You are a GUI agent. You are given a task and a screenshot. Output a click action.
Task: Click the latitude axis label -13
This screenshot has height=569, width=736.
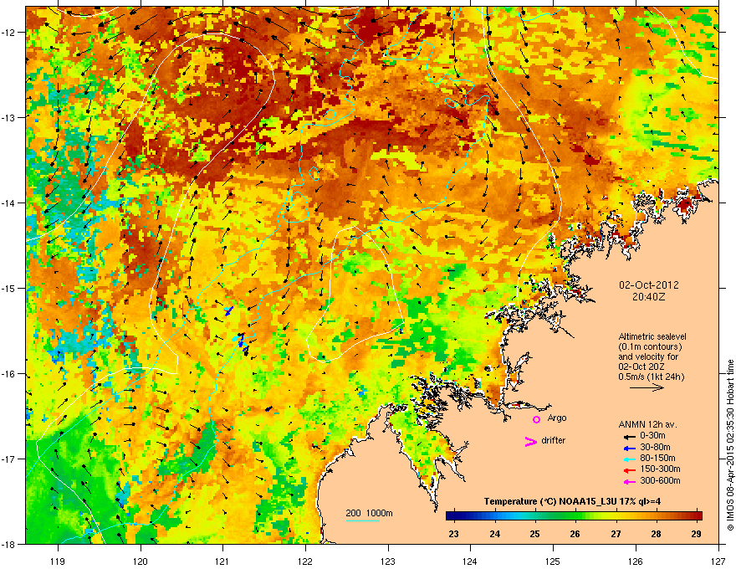pyautogui.click(x=8, y=117)
